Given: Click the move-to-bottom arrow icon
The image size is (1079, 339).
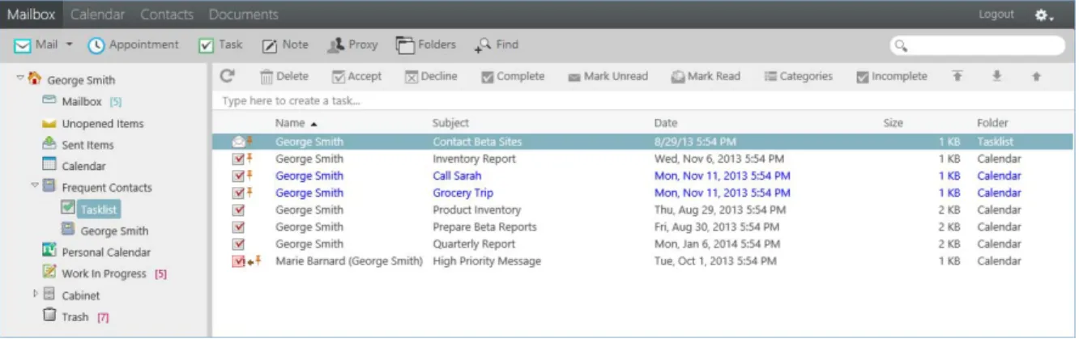Looking at the screenshot, I should coord(997,76).
